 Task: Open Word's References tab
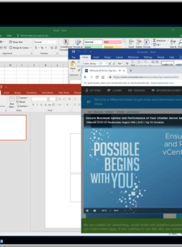pos(133,57)
